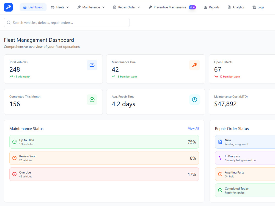275x206 pixels.
Task: Click the document icon for New orders
Action: (x=220, y=142)
